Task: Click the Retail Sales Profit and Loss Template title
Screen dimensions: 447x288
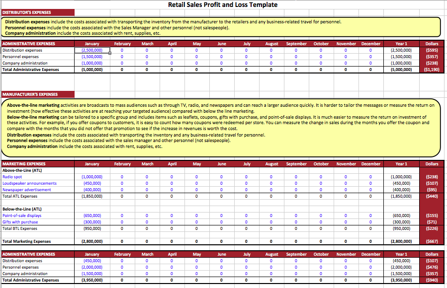Action: pos(223,4)
